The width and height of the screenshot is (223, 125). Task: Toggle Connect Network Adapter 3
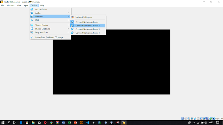[x=88, y=29]
